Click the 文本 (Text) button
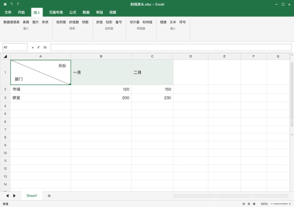Viewport: 294px width, 207px height. click(x=173, y=22)
